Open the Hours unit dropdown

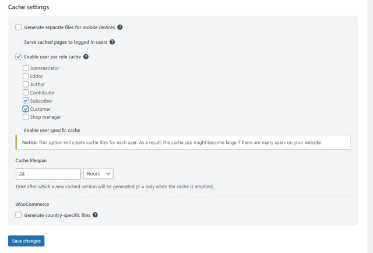pos(98,174)
